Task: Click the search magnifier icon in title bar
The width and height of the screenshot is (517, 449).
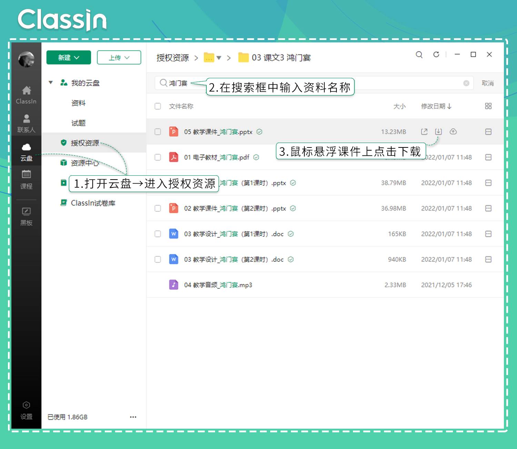Action: coord(419,54)
